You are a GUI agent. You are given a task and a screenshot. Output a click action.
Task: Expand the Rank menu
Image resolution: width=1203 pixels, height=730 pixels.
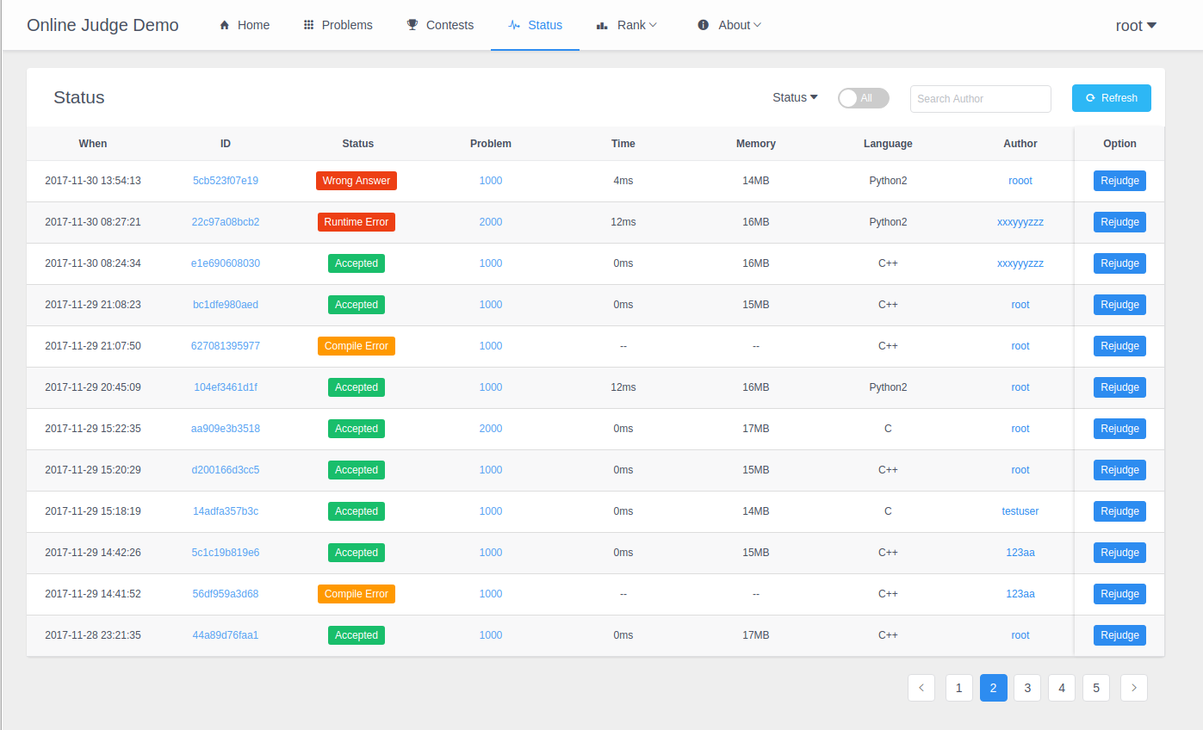[x=627, y=25]
